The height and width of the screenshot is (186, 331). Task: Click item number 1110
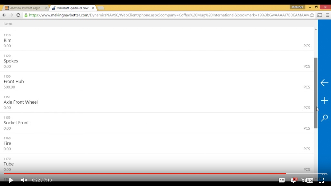pyautogui.click(x=7, y=35)
